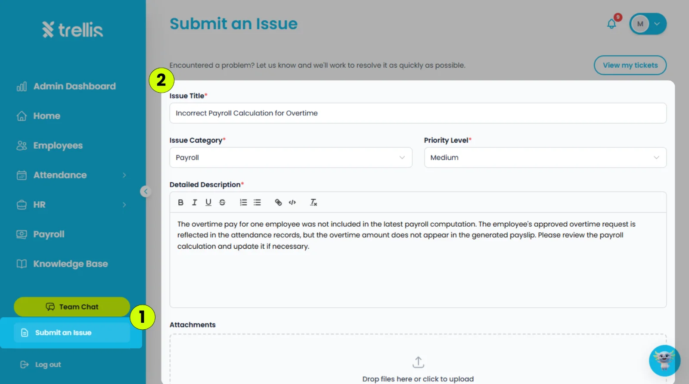Open the Priority Level dropdown
The image size is (689, 384).
pos(545,157)
